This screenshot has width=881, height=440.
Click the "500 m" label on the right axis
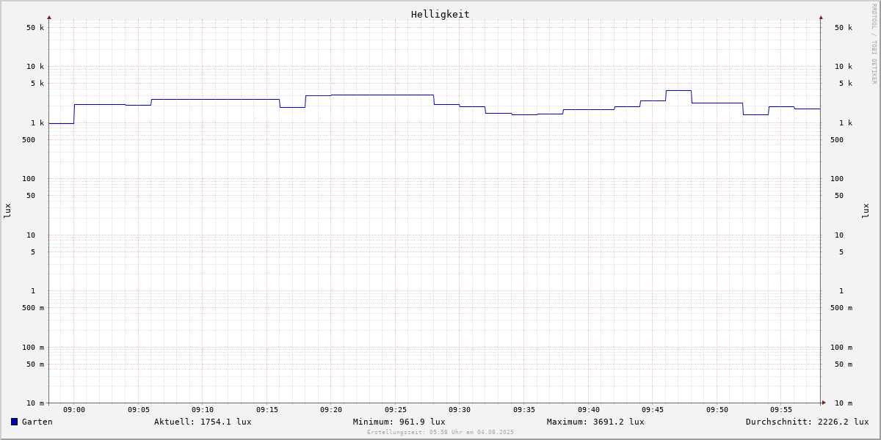pyautogui.click(x=841, y=308)
